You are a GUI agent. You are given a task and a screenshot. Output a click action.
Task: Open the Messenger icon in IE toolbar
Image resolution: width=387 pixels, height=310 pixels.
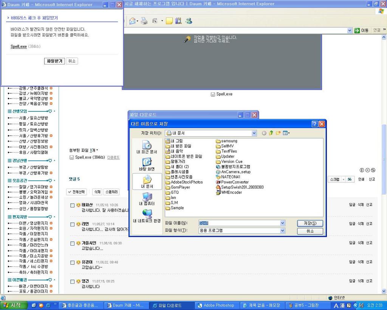tap(189, 21)
